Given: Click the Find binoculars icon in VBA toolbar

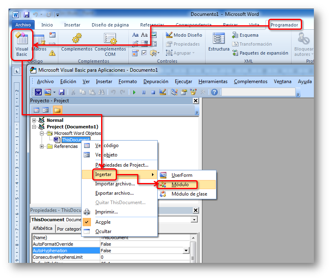Looking at the screenshot, I should pyautogui.click(x=102, y=92).
